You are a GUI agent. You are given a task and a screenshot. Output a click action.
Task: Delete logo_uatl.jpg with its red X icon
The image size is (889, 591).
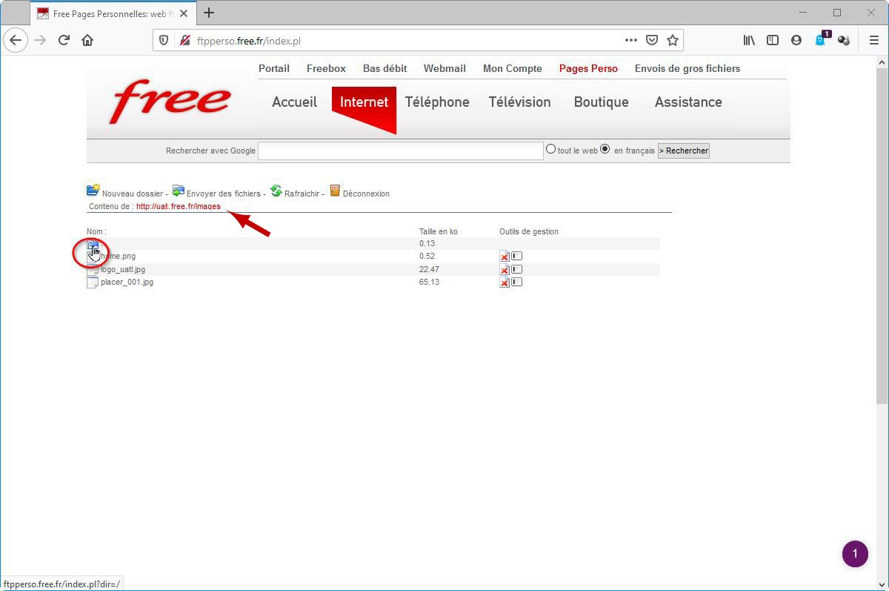[505, 270]
